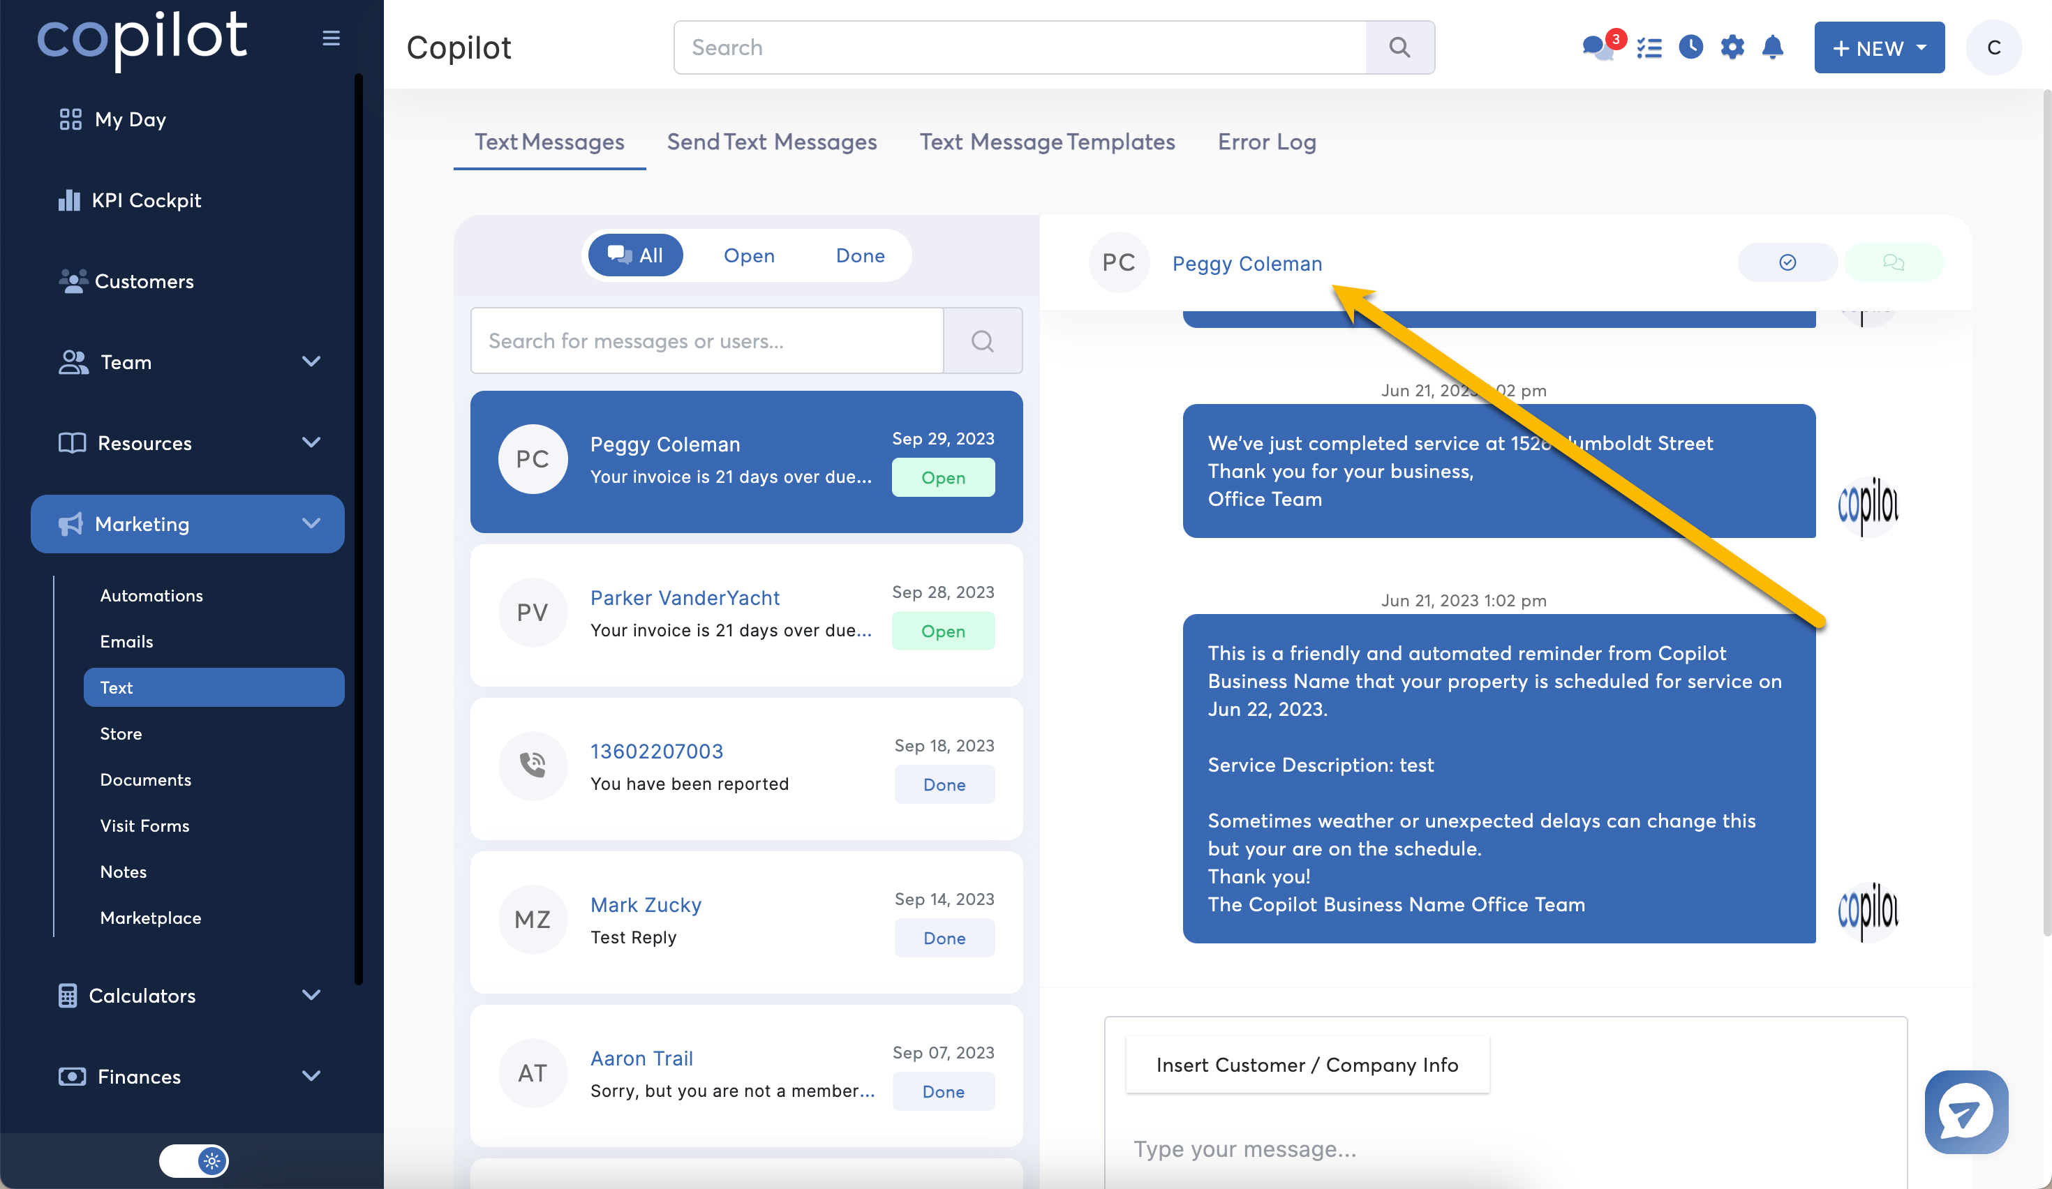The image size is (2052, 1189).
Task: Select Text under Marketing
Action: tap(214, 688)
